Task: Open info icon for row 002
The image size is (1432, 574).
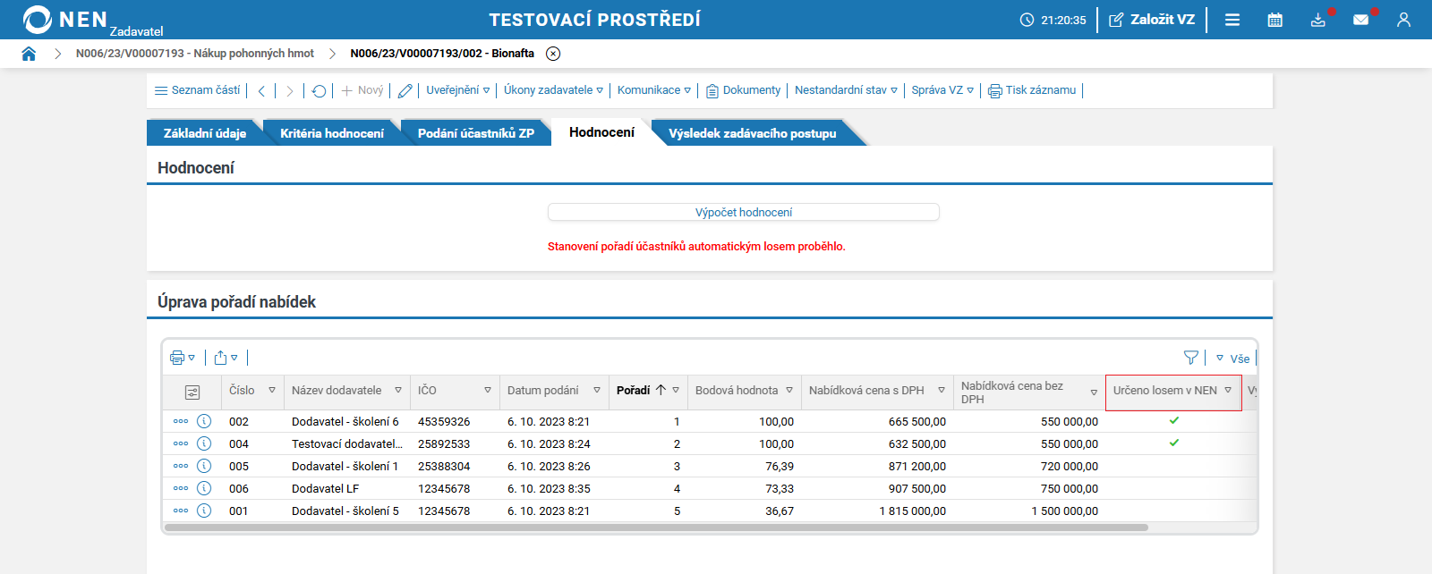Action: 204,421
